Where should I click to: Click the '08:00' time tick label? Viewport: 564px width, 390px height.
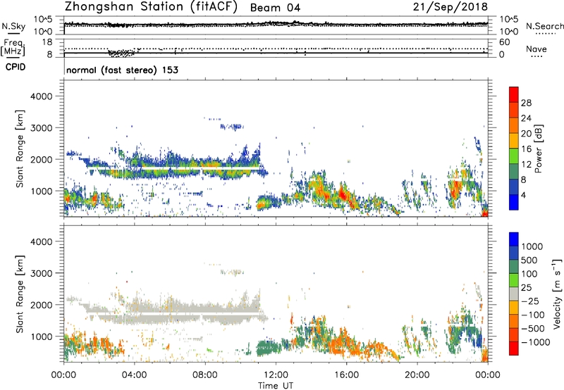(x=205, y=375)
